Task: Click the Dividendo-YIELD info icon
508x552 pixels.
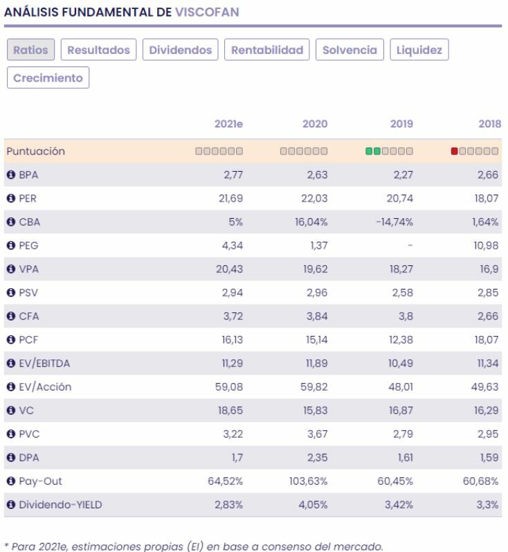Action: 11,504
